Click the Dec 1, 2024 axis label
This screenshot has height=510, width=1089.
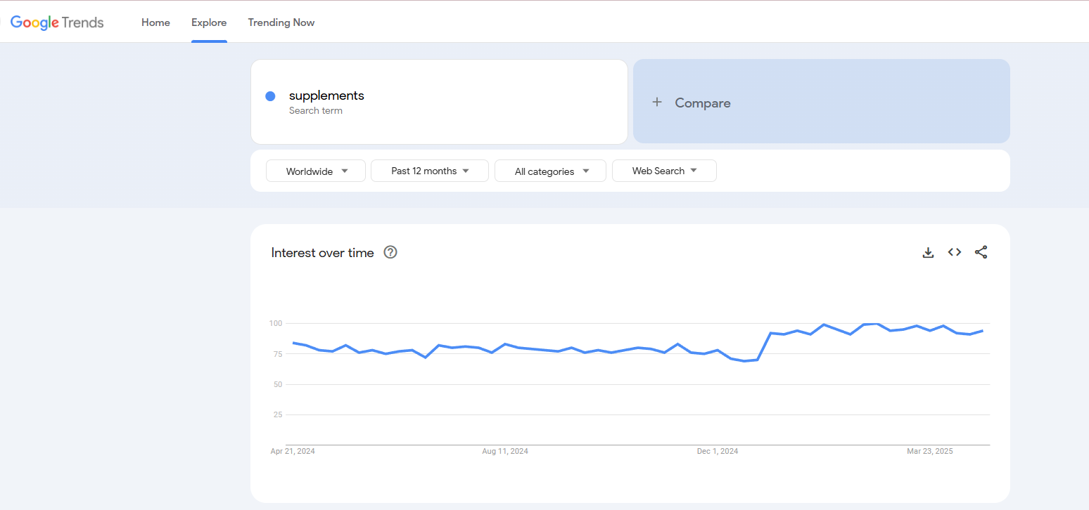pos(718,451)
